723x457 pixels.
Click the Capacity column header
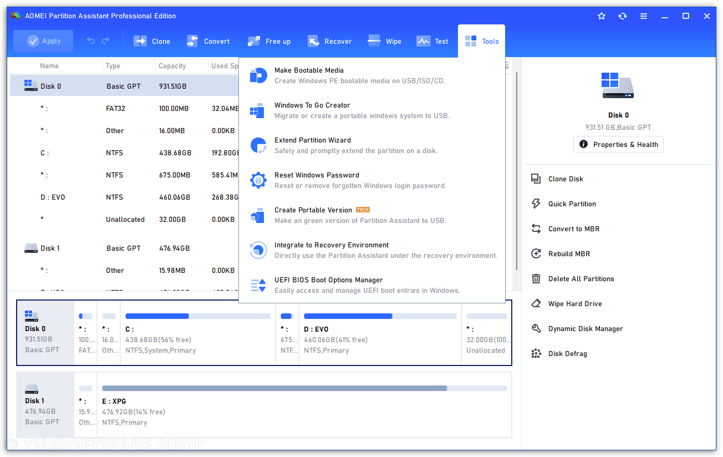(172, 65)
